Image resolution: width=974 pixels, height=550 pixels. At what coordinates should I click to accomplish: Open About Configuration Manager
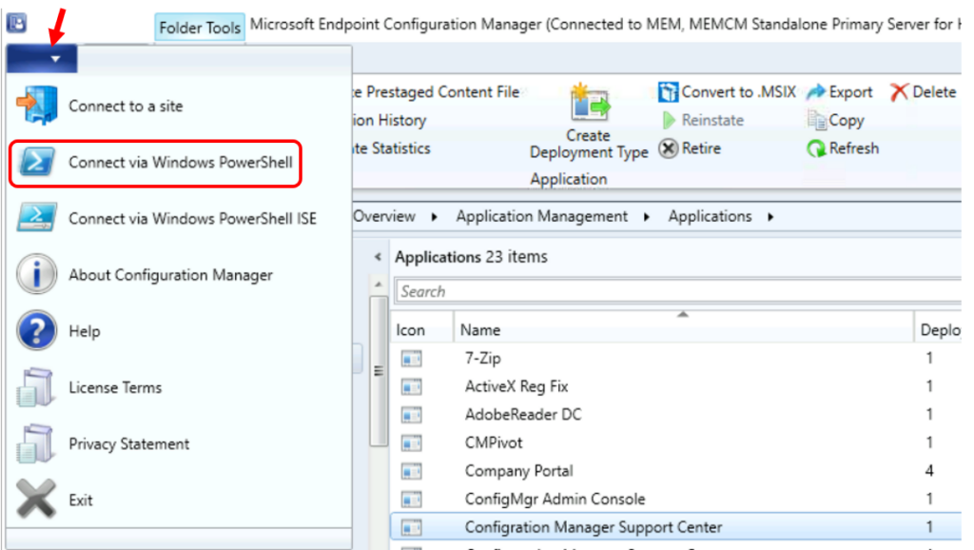tap(171, 275)
